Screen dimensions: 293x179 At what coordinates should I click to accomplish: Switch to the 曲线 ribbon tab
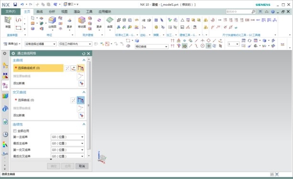click(x=39, y=12)
